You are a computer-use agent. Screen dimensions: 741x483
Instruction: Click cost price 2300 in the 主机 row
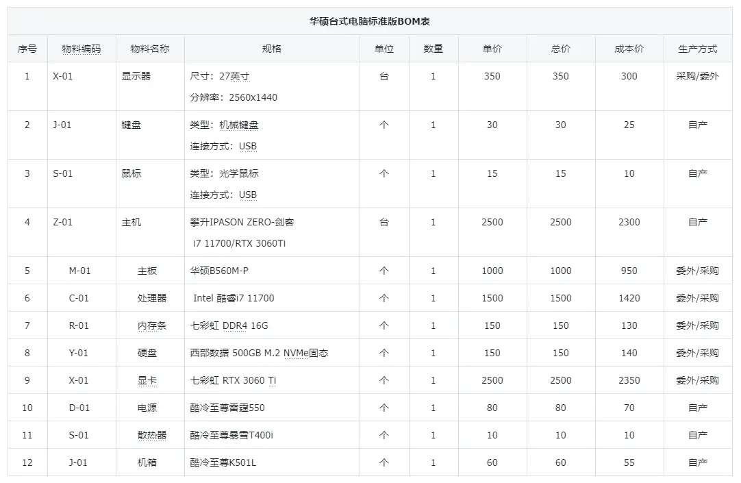[x=629, y=222]
